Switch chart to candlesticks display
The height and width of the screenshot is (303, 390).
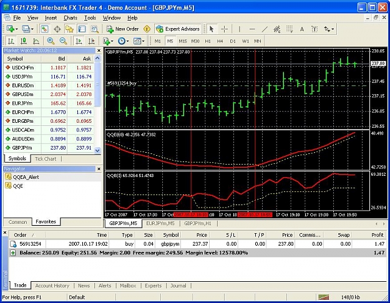click(23, 41)
